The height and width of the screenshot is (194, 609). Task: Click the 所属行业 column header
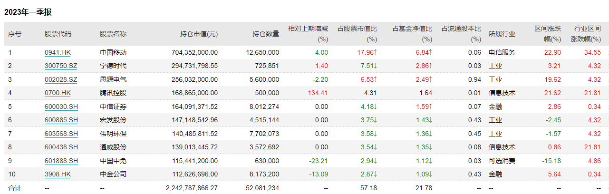502,34
